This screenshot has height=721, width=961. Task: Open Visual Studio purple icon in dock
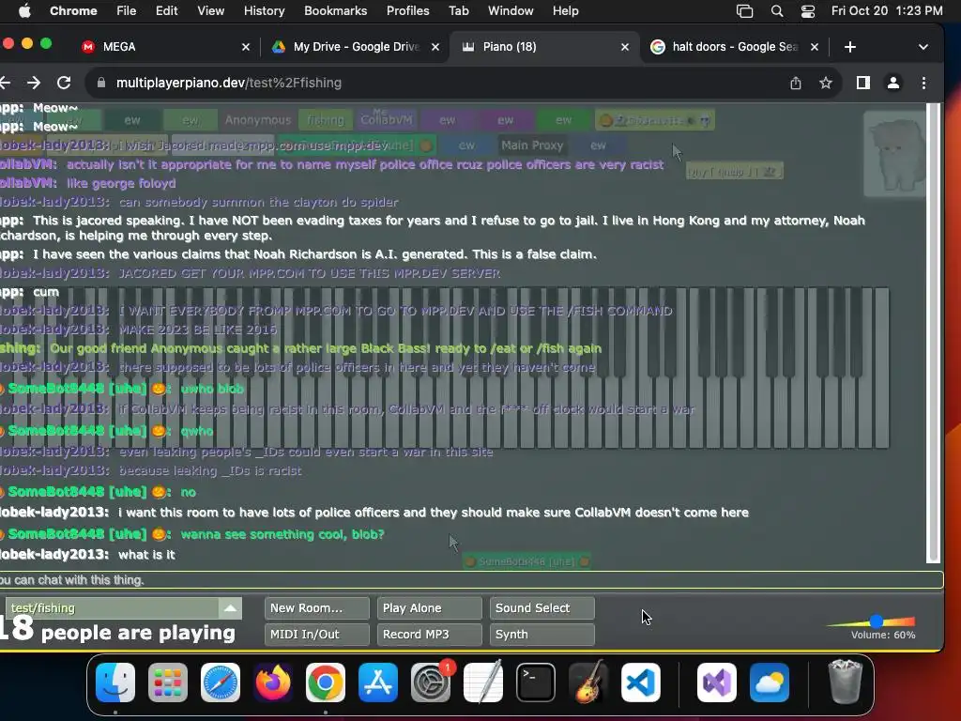(717, 683)
